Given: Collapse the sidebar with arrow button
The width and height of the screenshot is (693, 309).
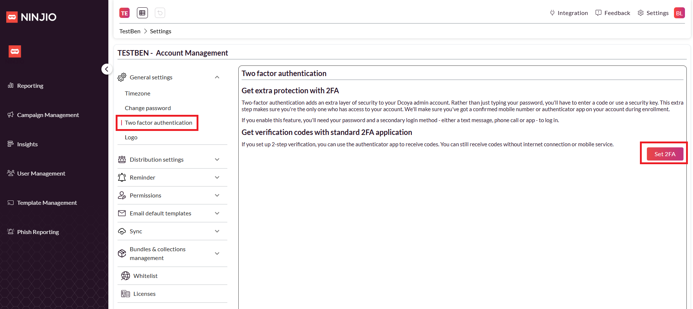Looking at the screenshot, I should click(x=107, y=69).
